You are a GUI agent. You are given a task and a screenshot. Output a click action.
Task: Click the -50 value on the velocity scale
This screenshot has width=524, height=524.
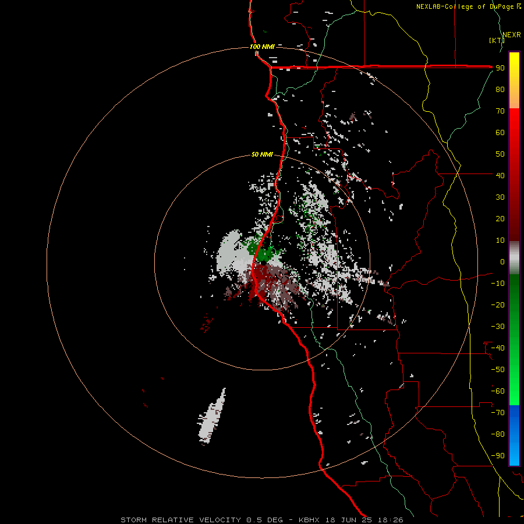click(498, 369)
